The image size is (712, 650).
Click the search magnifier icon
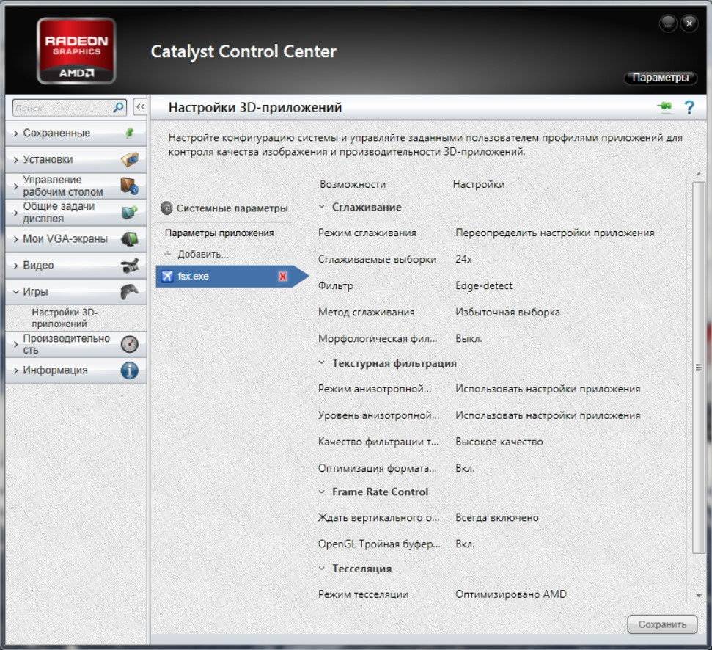click(x=119, y=107)
